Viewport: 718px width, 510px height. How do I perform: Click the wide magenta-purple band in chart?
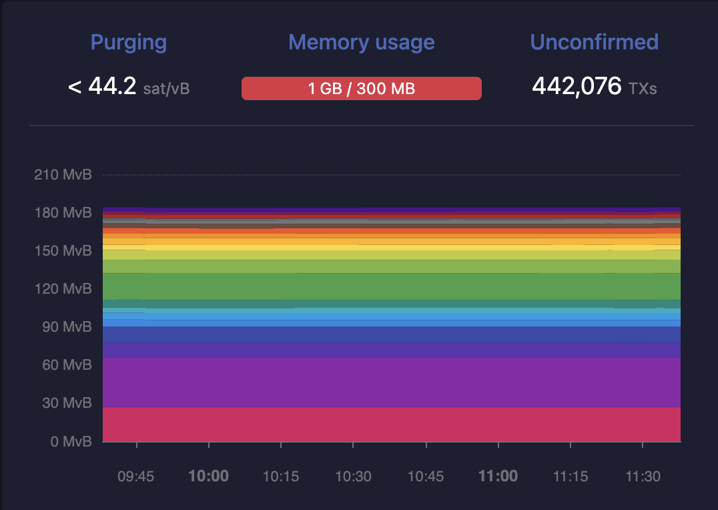pos(392,382)
